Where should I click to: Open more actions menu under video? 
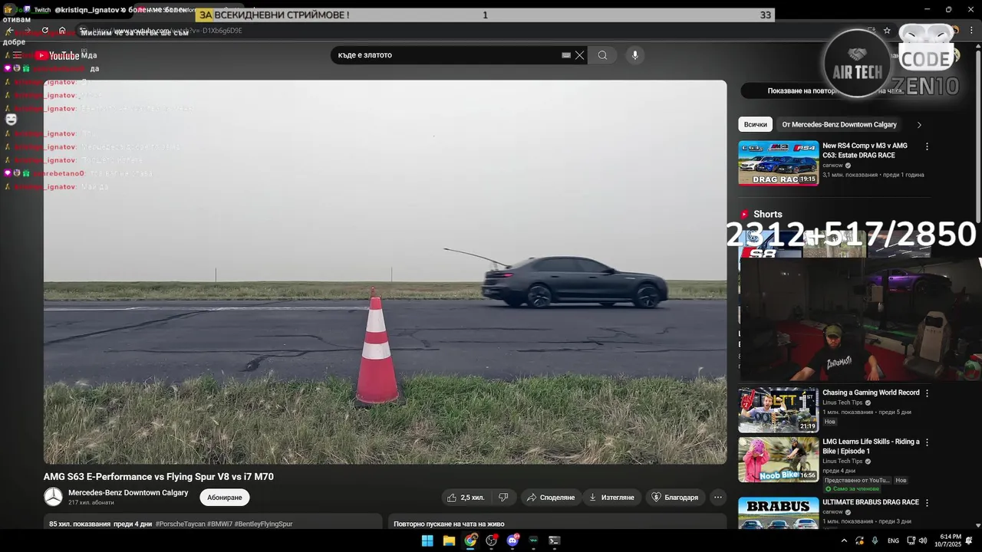pyautogui.click(x=718, y=498)
